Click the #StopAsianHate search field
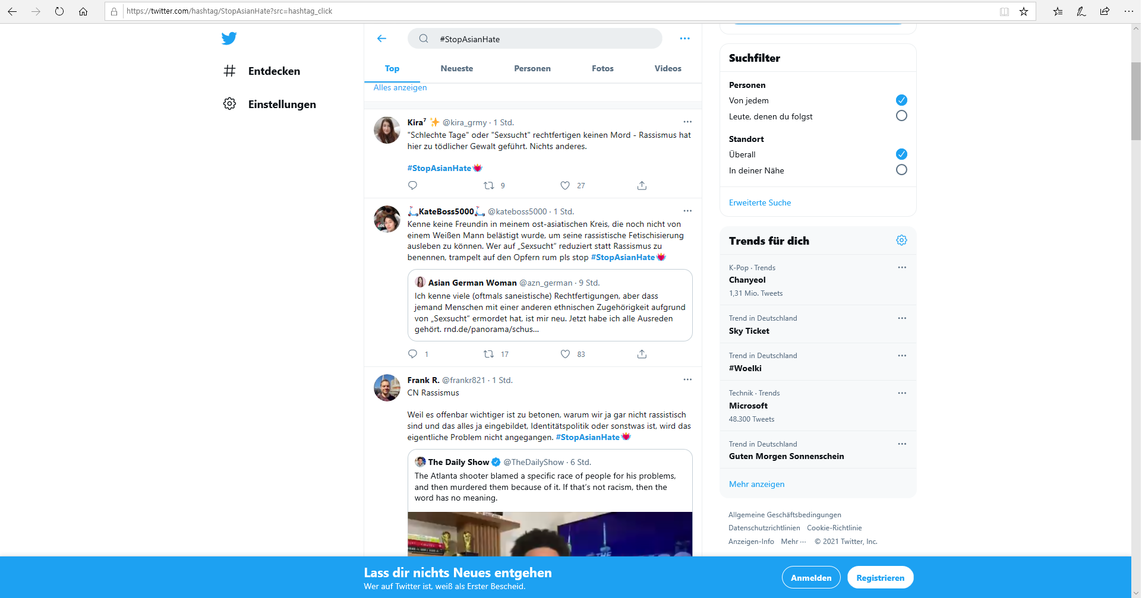 coord(535,39)
